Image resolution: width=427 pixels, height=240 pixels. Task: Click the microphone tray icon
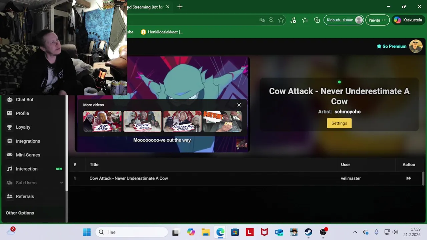point(376,232)
